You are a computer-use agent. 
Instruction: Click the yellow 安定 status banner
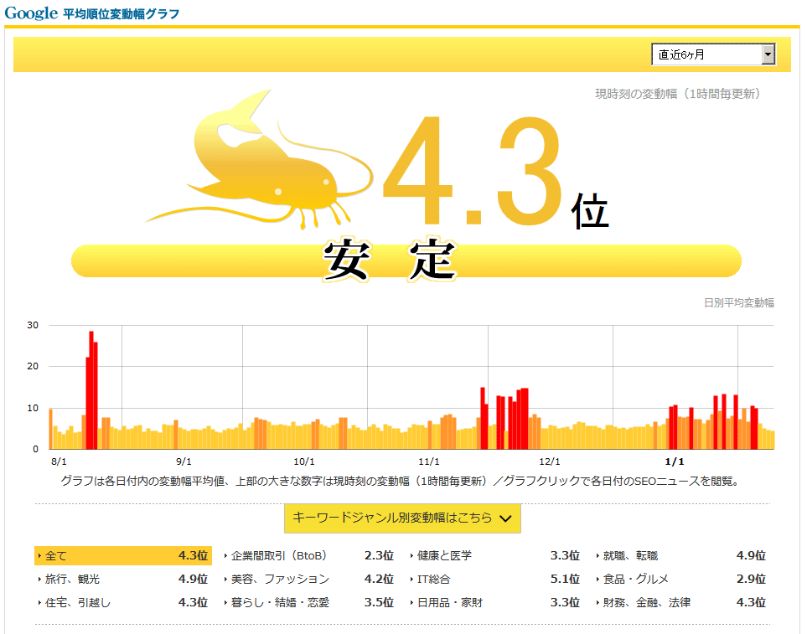tap(406, 260)
